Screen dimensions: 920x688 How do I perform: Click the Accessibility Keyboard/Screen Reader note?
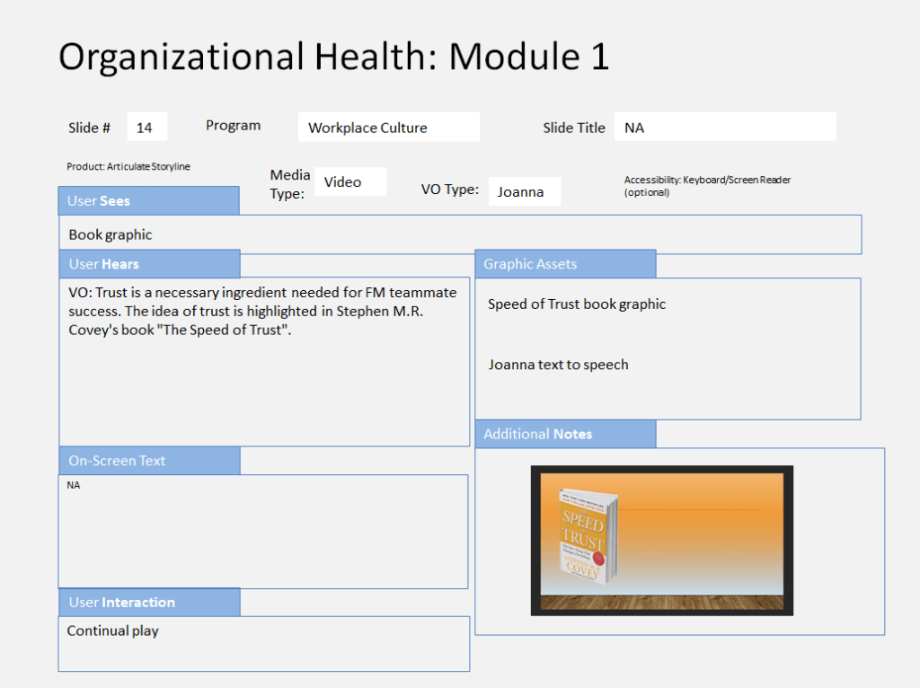click(707, 186)
